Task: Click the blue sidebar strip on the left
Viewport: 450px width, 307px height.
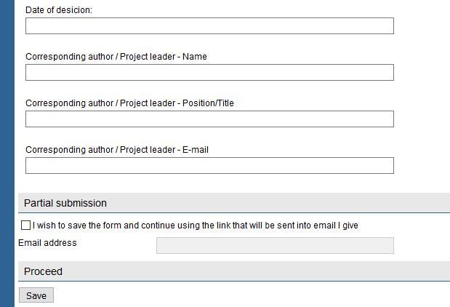Action: coord(7,153)
